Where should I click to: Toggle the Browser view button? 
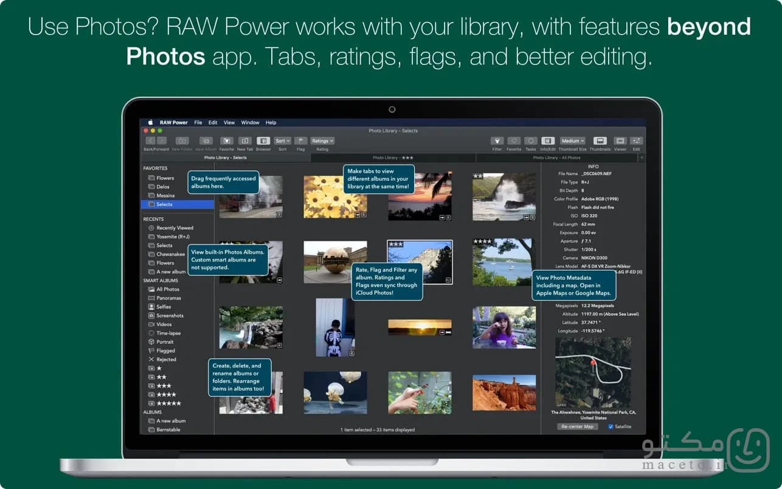[263, 140]
